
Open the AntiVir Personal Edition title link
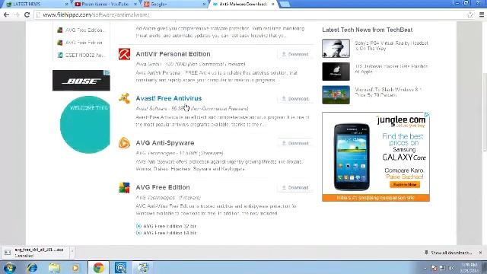click(x=173, y=54)
